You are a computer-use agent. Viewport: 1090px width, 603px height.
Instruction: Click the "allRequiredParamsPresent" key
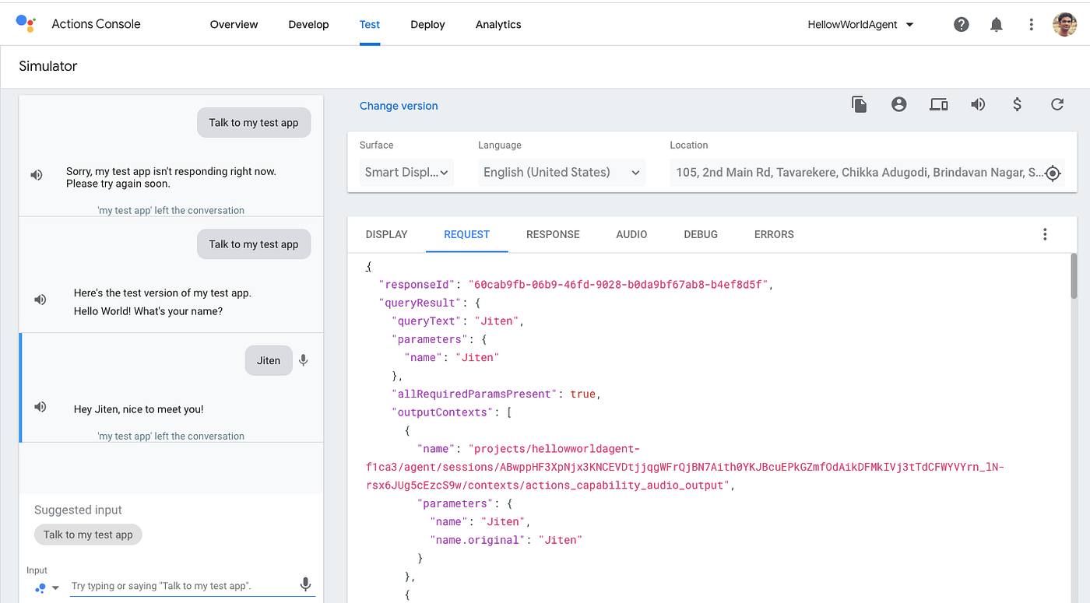(x=475, y=394)
